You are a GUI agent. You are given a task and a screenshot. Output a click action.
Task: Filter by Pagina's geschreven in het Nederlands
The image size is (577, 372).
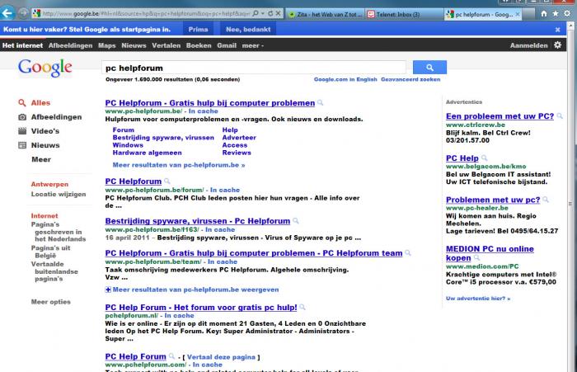point(59,232)
